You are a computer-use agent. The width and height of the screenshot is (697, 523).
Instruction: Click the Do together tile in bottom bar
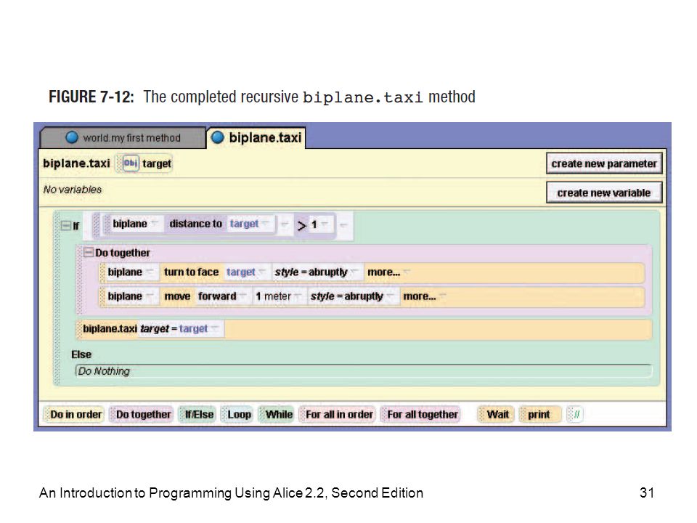[140, 415]
